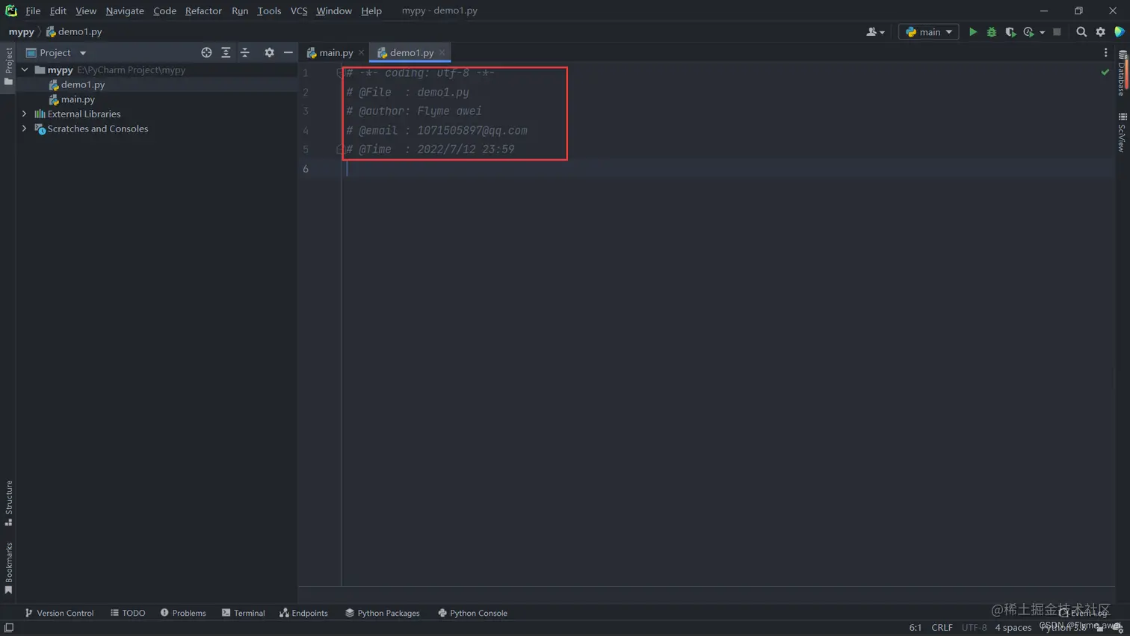Open the Navigate menu
Screen dimensions: 1130x636
(x=125, y=10)
